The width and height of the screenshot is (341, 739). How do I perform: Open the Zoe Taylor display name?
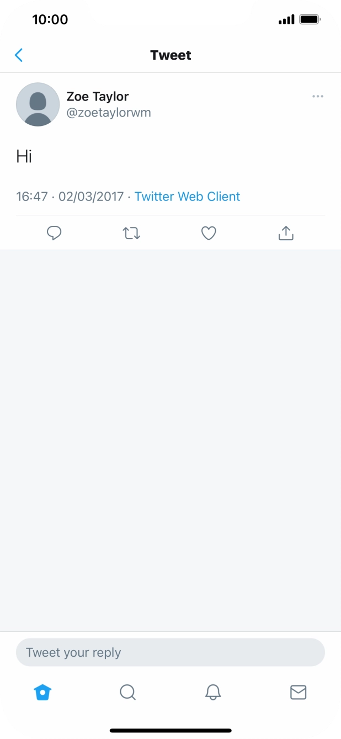(x=98, y=97)
